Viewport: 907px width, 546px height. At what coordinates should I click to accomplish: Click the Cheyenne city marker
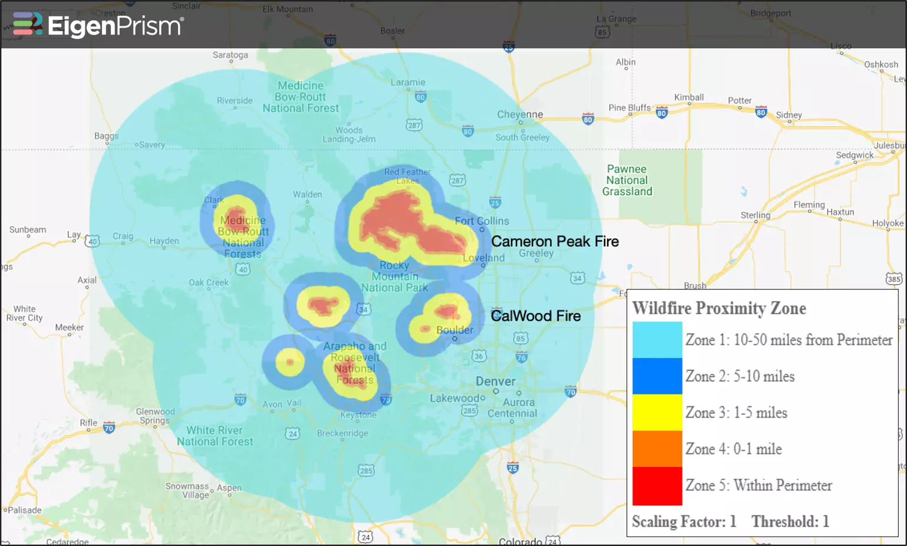coord(520,123)
